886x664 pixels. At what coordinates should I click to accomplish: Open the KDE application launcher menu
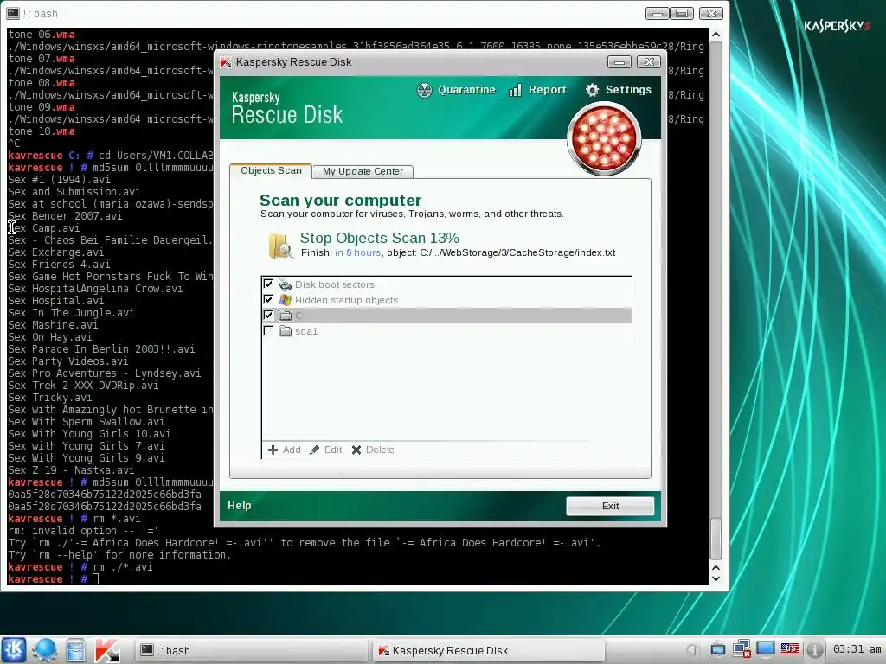(x=14, y=650)
